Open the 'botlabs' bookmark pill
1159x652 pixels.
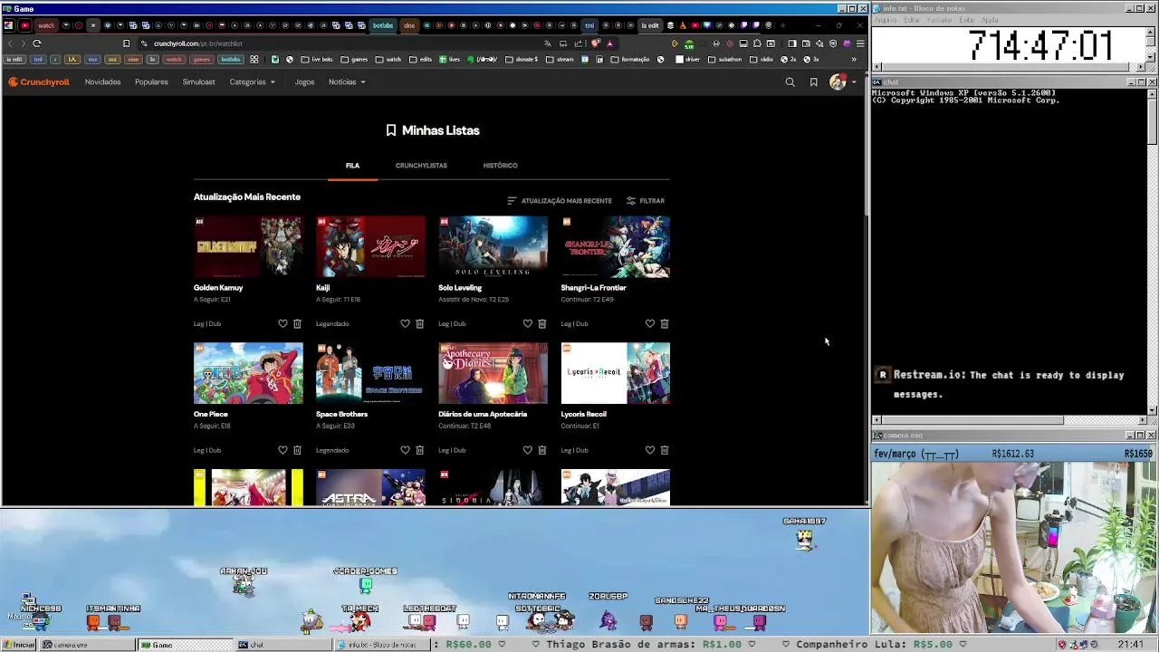231,60
